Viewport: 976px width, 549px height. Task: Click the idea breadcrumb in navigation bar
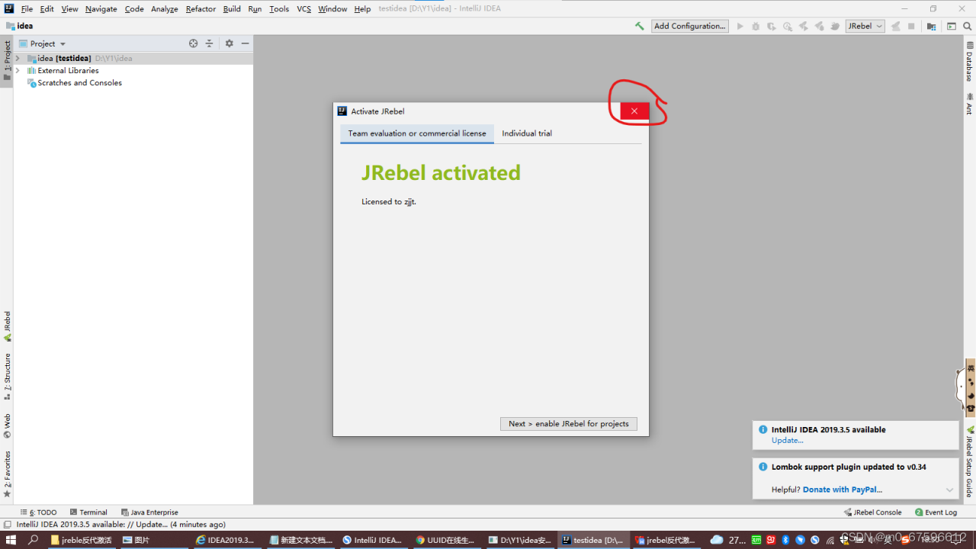click(20, 26)
